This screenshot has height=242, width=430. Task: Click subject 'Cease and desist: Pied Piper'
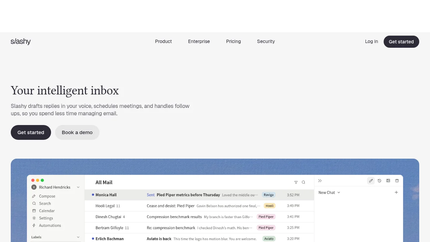[171, 206]
